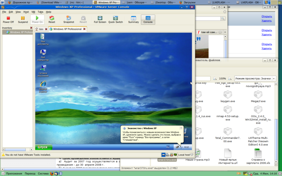This screenshot has height=176, width=282.
Task: Open the Host menu
Action: (26, 12)
